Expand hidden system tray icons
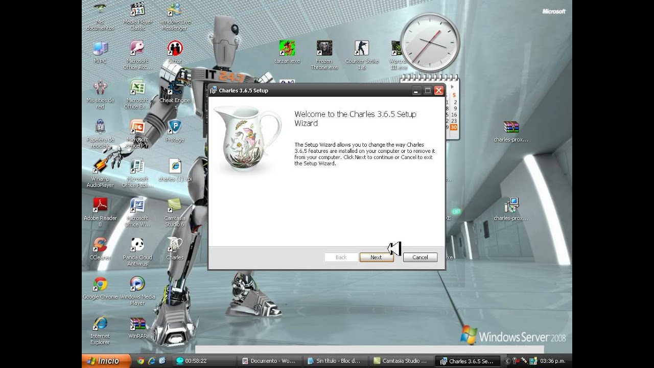 pos(507,361)
